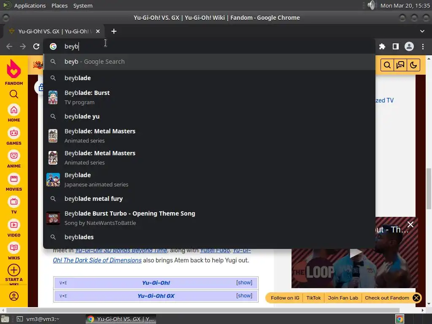Show the Yu-Gi-Oh! GX navbox
This screenshot has height=324, width=432.
click(x=244, y=295)
